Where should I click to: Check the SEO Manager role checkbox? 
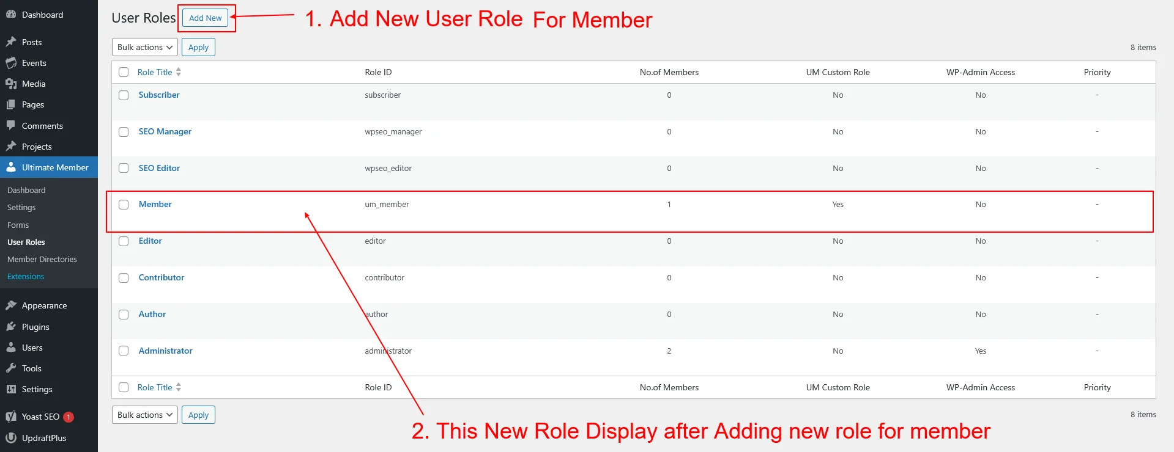point(124,132)
